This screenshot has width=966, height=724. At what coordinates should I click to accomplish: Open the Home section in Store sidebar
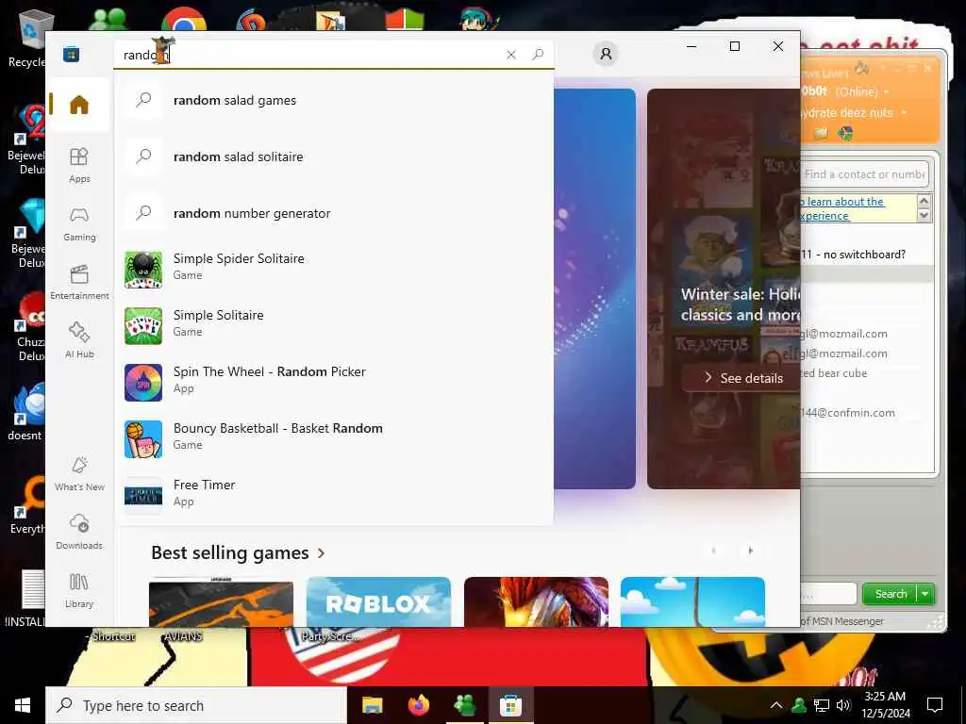79,105
